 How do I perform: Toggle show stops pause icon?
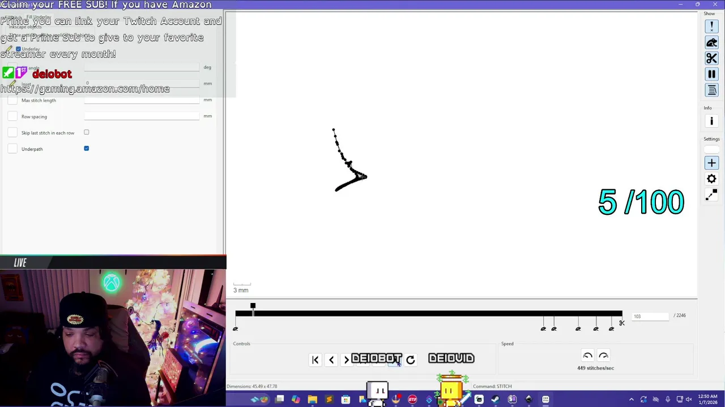click(711, 75)
